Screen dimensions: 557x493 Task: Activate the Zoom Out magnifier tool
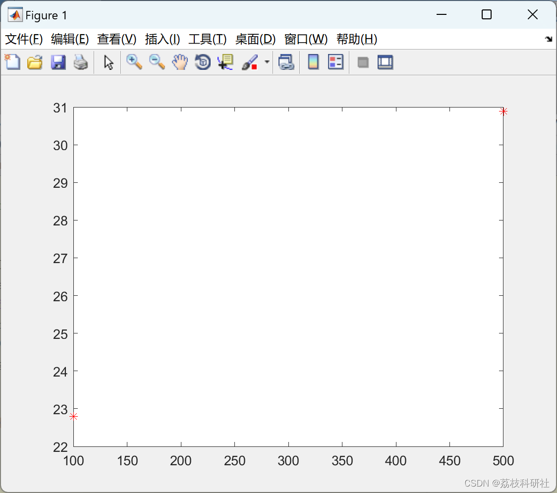(157, 62)
